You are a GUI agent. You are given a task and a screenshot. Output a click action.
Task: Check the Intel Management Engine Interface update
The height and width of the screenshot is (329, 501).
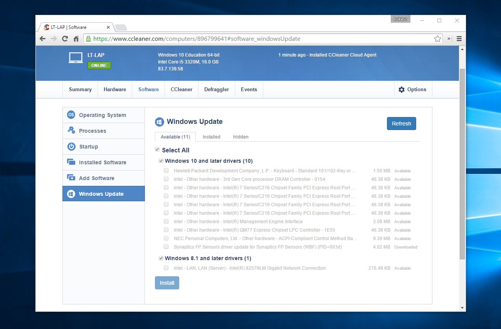click(x=166, y=221)
